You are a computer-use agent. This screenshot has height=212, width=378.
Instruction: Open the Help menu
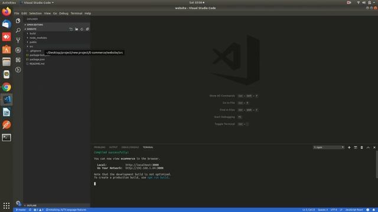(88, 13)
